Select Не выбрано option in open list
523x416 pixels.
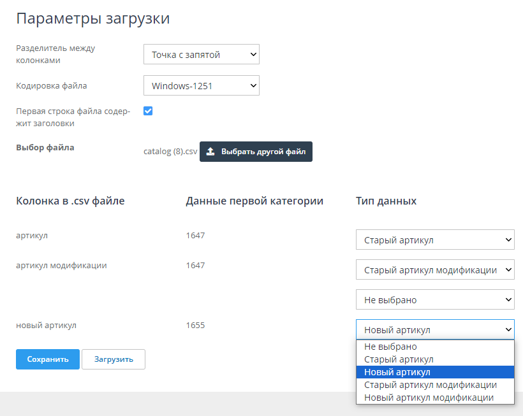pyautogui.click(x=390, y=347)
